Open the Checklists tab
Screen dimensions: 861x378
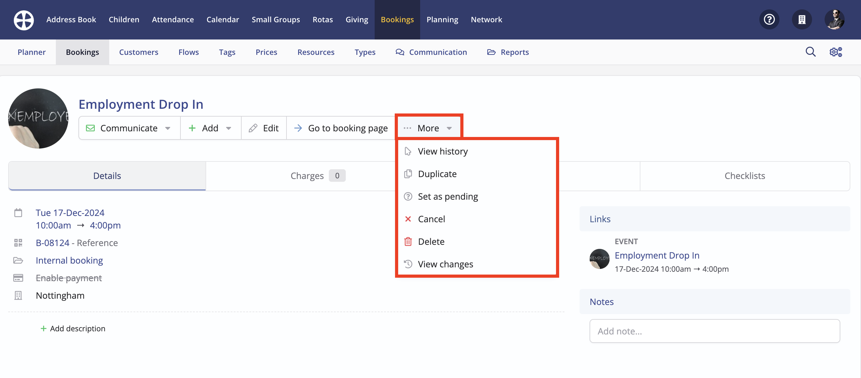click(744, 176)
